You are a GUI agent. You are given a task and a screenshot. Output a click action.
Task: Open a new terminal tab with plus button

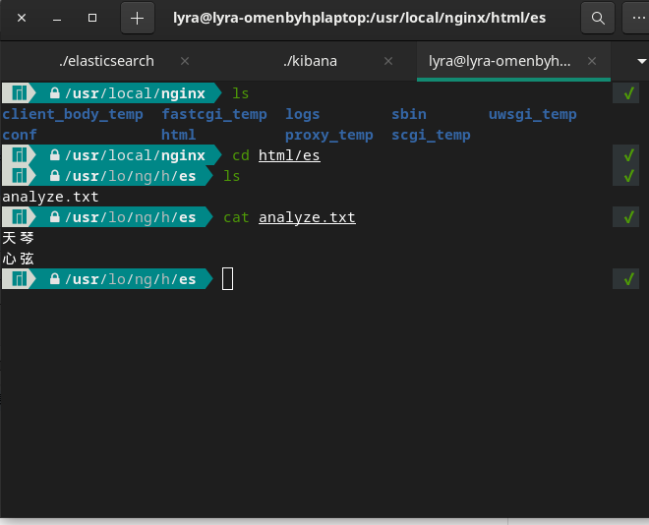(137, 18)
